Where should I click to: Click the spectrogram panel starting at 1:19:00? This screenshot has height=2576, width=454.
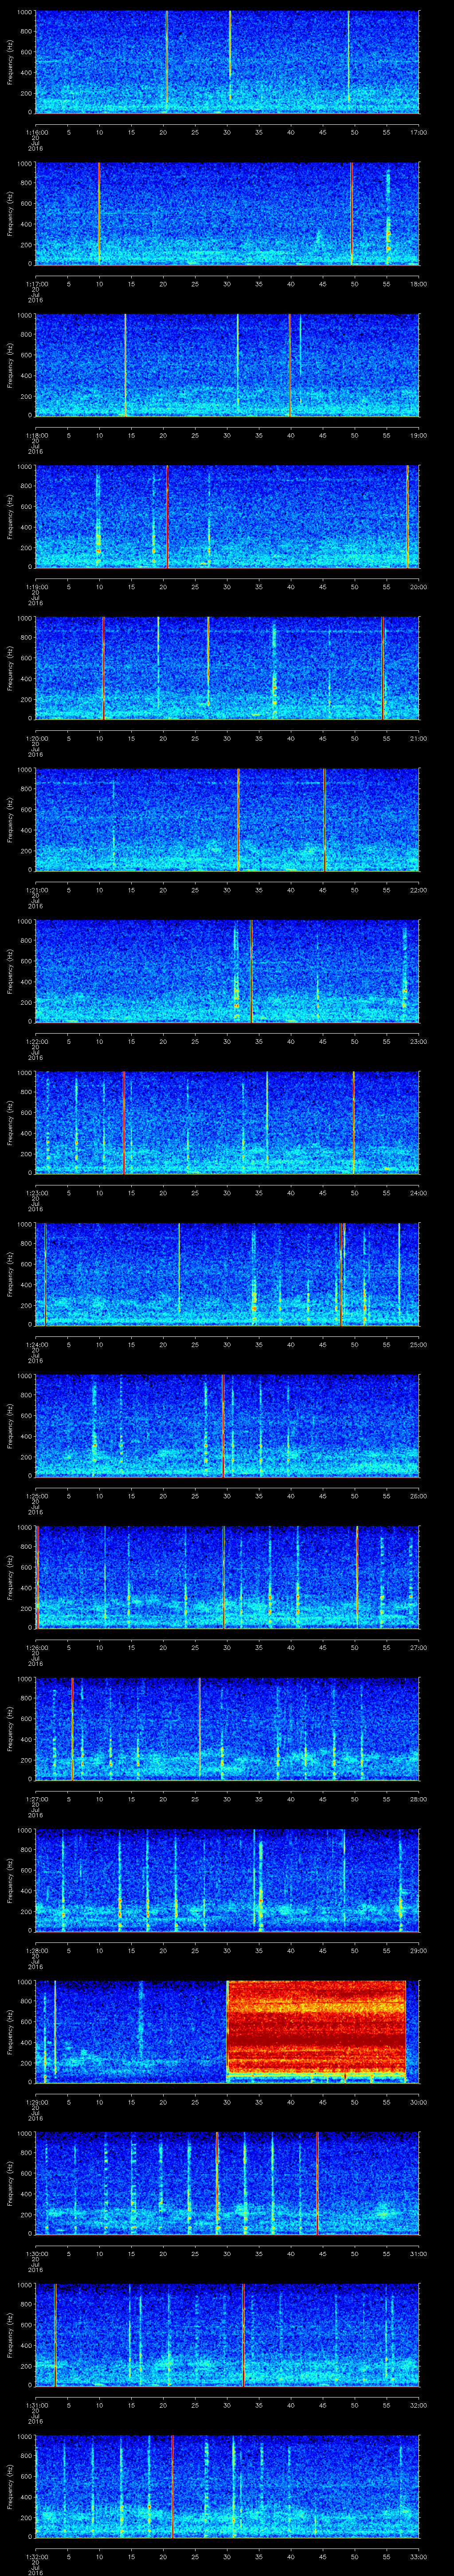[x=227, y=516]
